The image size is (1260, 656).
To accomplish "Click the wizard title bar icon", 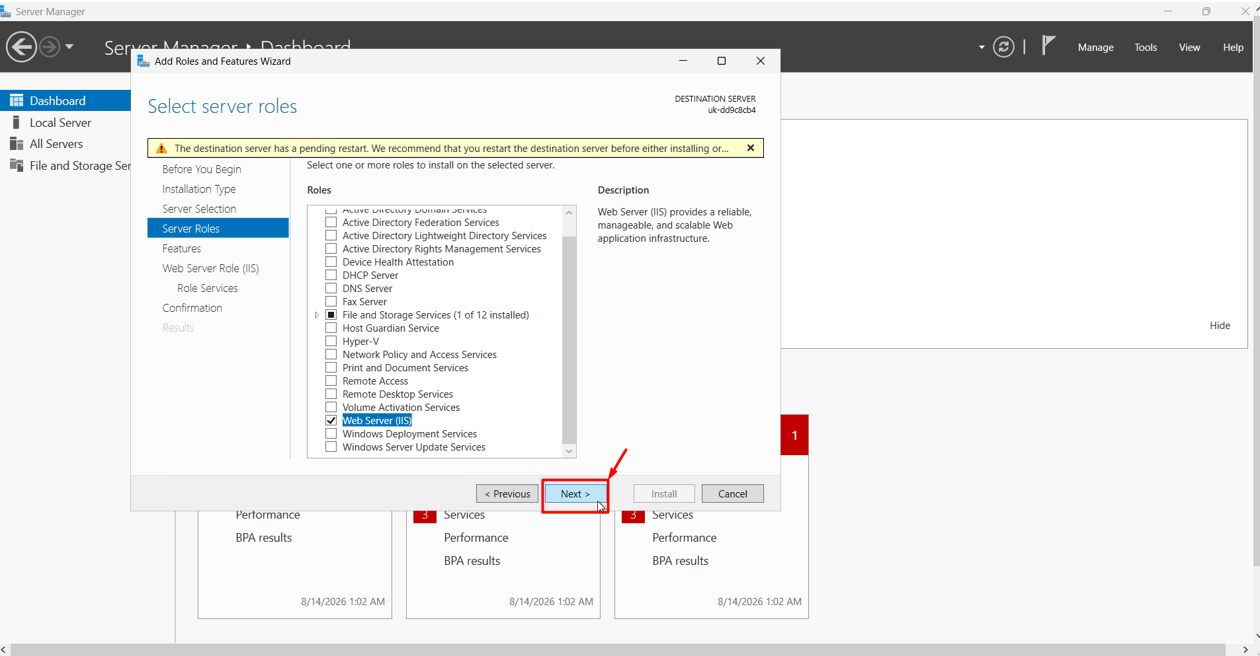I will click(143, 61).
